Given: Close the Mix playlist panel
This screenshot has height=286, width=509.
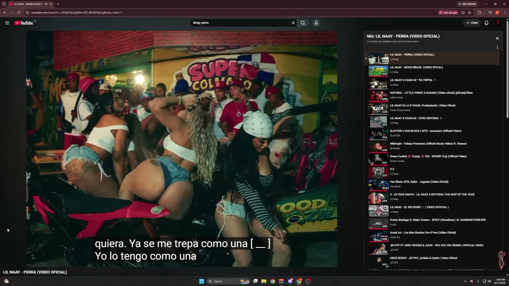Looking at the screenshot, I should [497, 39].
